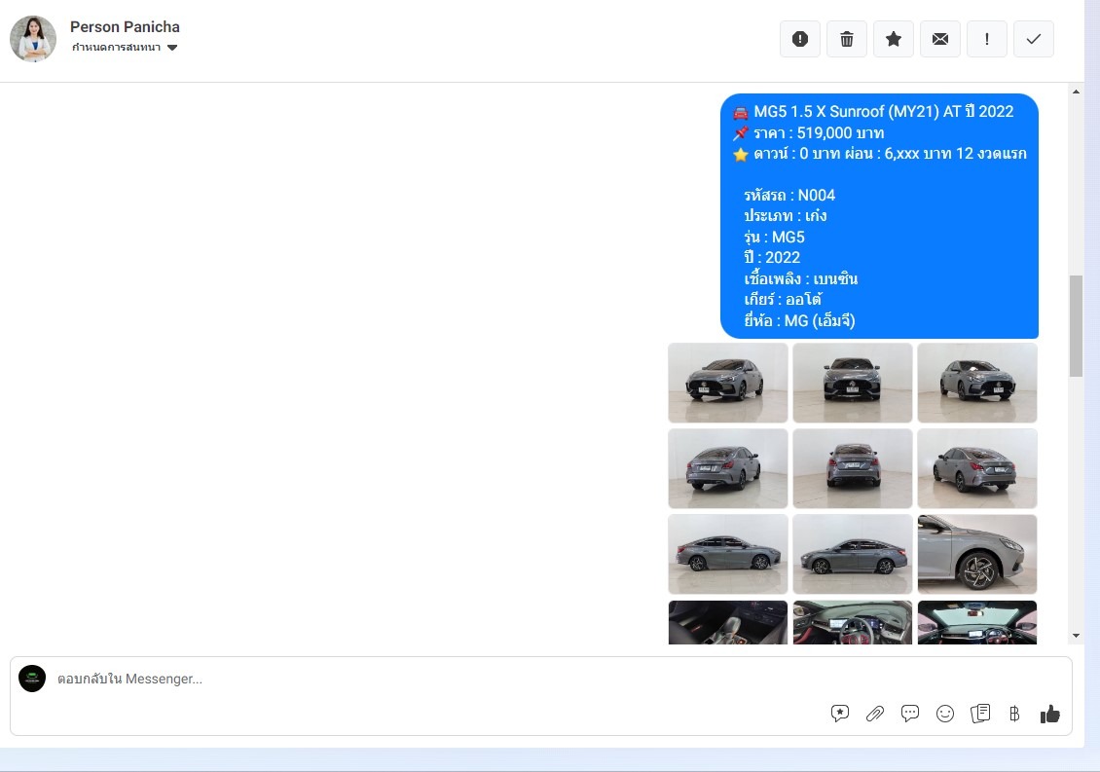This screenshot has height=772, width=1100.
Task: Open Person Panicha's profile picture
Action: 33,39
